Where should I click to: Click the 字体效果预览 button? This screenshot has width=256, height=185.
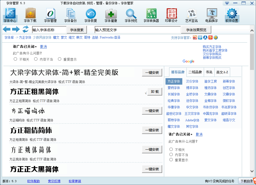click(x=196, y=30)
